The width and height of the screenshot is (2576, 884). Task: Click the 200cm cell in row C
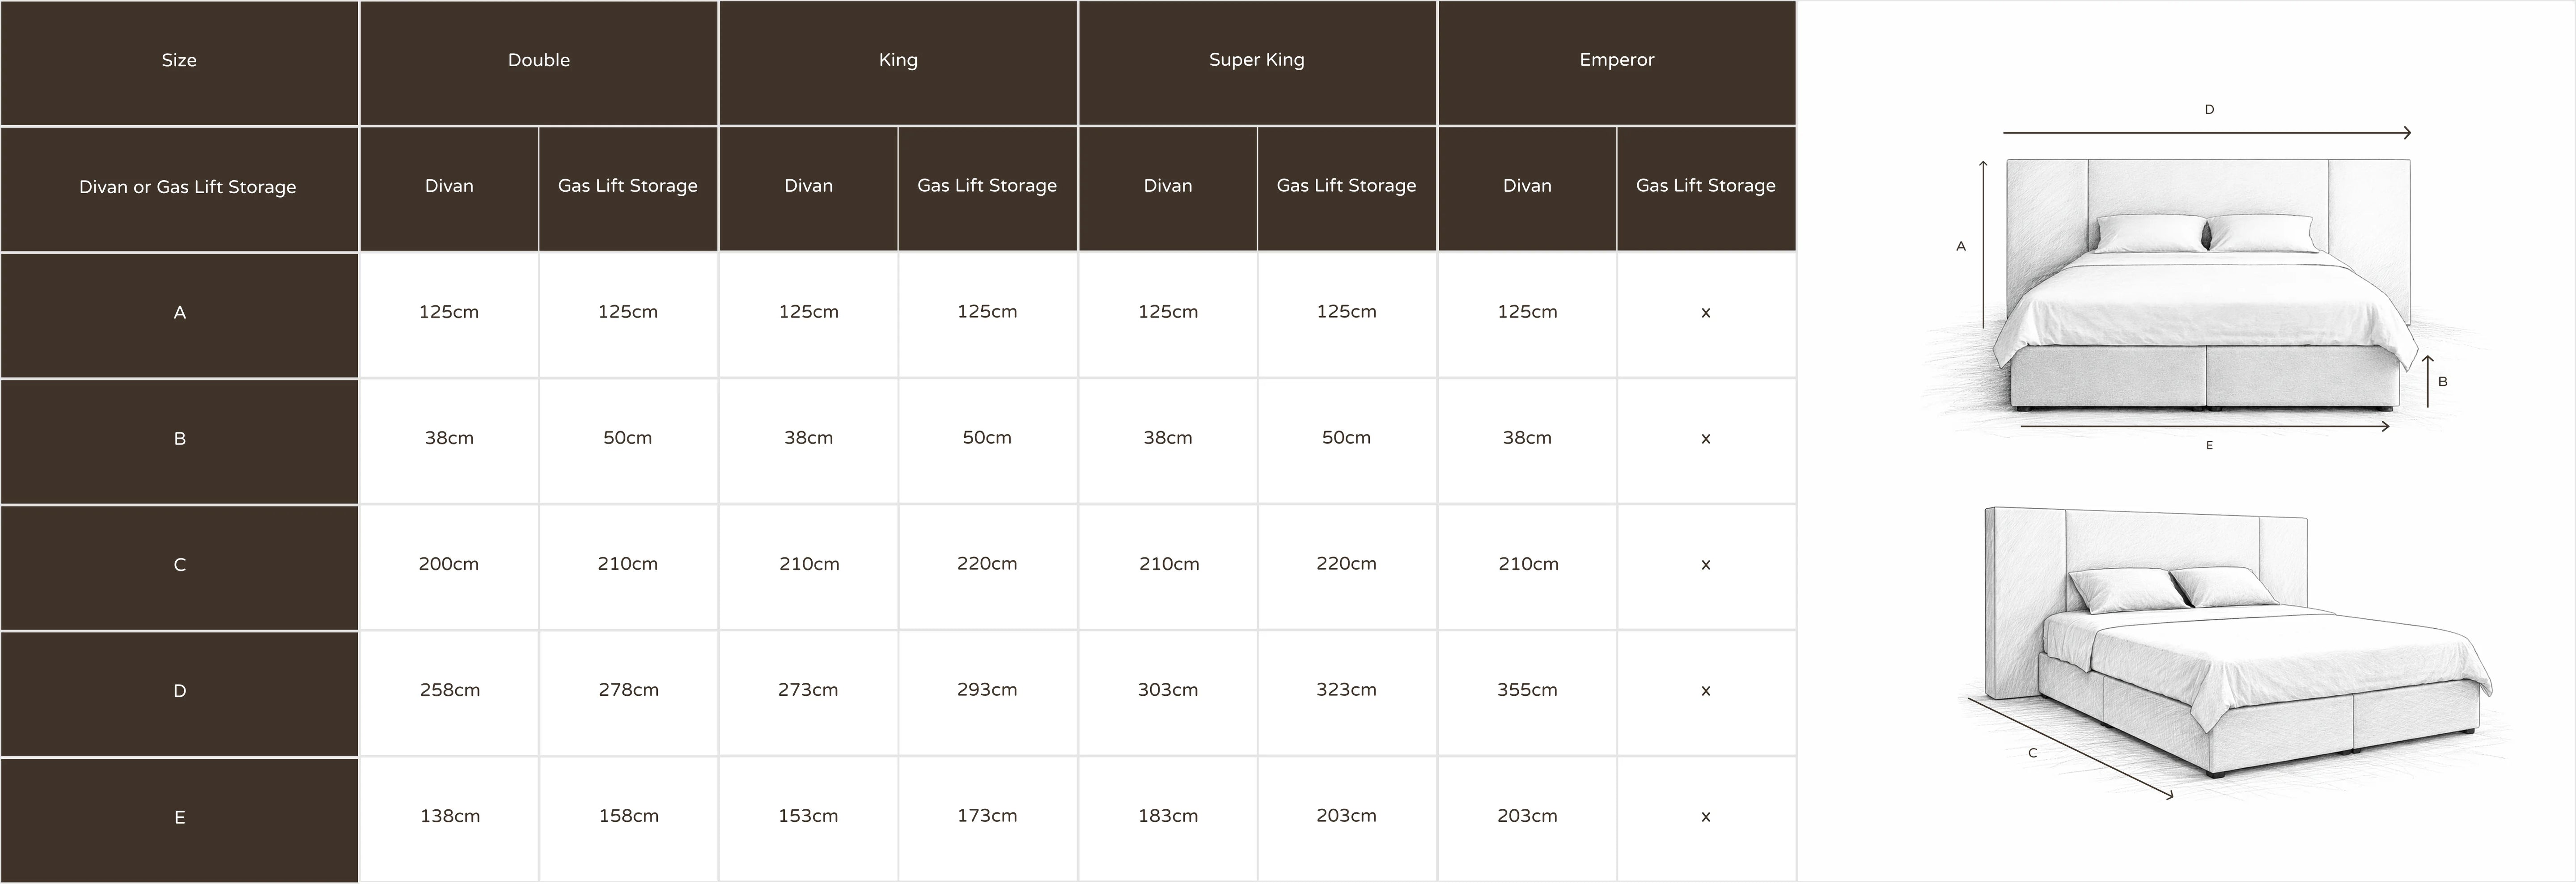[x=448, y=564]
